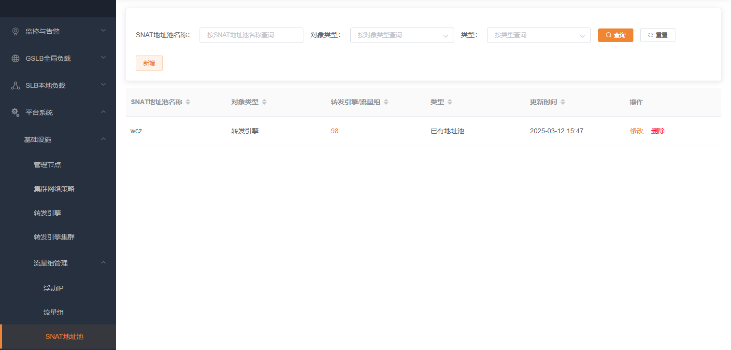Go to 浮动IP in sidebar

point(53,288)
